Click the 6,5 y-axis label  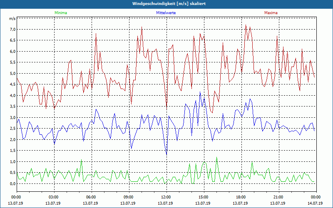13,40
